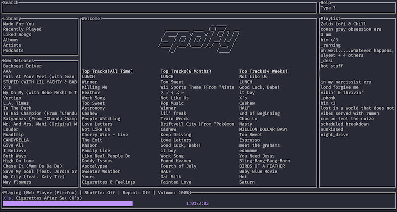Select Keep Driving track

pos(176,135)
